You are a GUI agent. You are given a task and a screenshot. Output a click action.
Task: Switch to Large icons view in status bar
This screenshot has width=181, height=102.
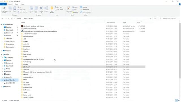coord(179,101)
